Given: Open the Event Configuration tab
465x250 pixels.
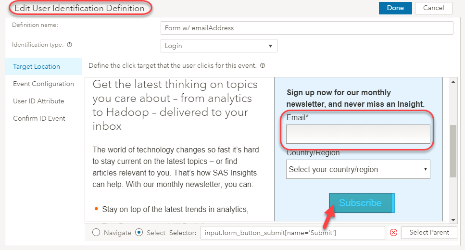Looking at the screenshot, I should coord(44,84).
